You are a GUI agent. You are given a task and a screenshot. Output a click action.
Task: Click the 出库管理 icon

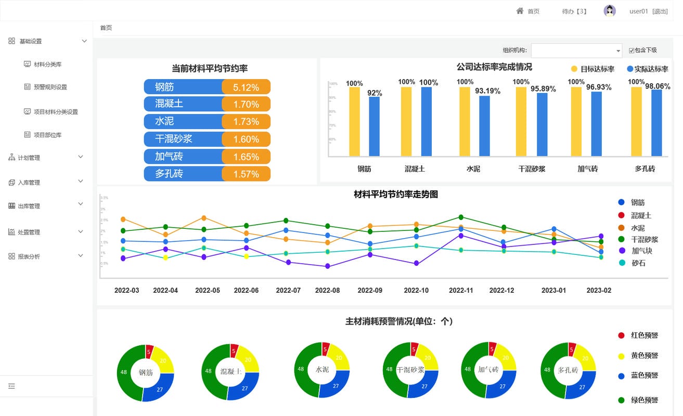tap(11, 206)
